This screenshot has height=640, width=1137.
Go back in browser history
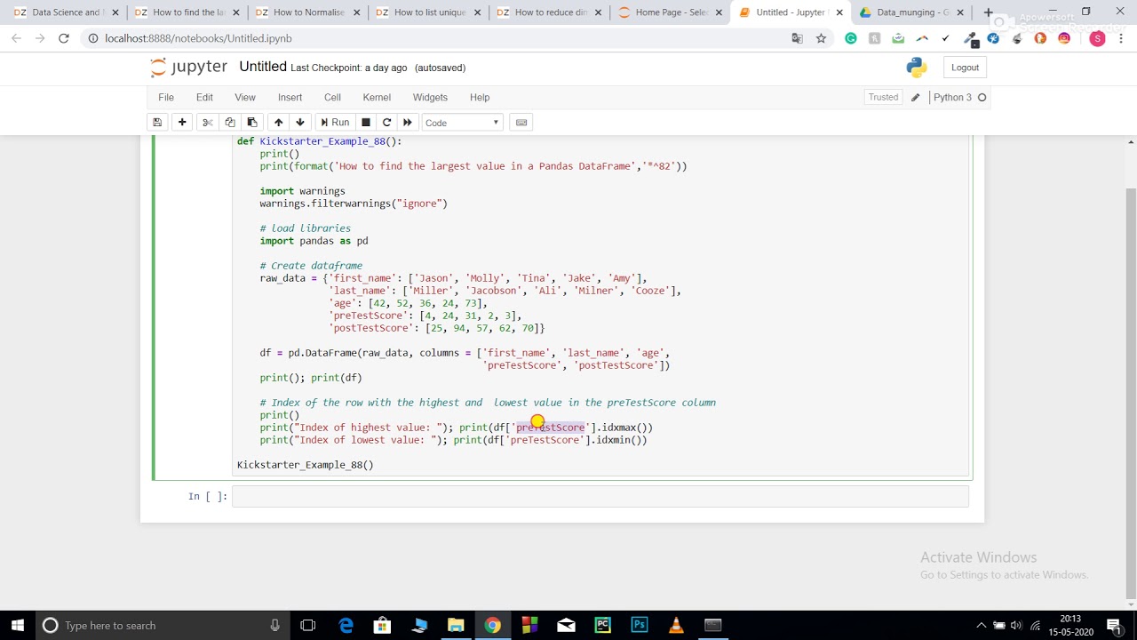16,38
